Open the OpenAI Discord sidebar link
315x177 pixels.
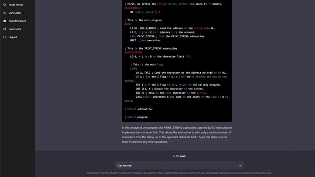(x=17, y=21)
